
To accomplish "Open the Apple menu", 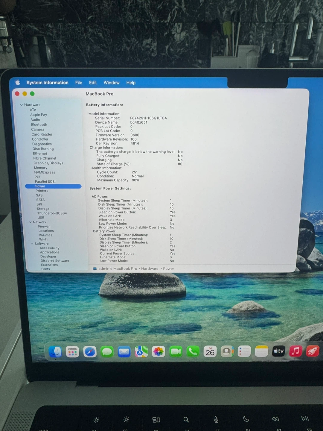I will 18,82.
